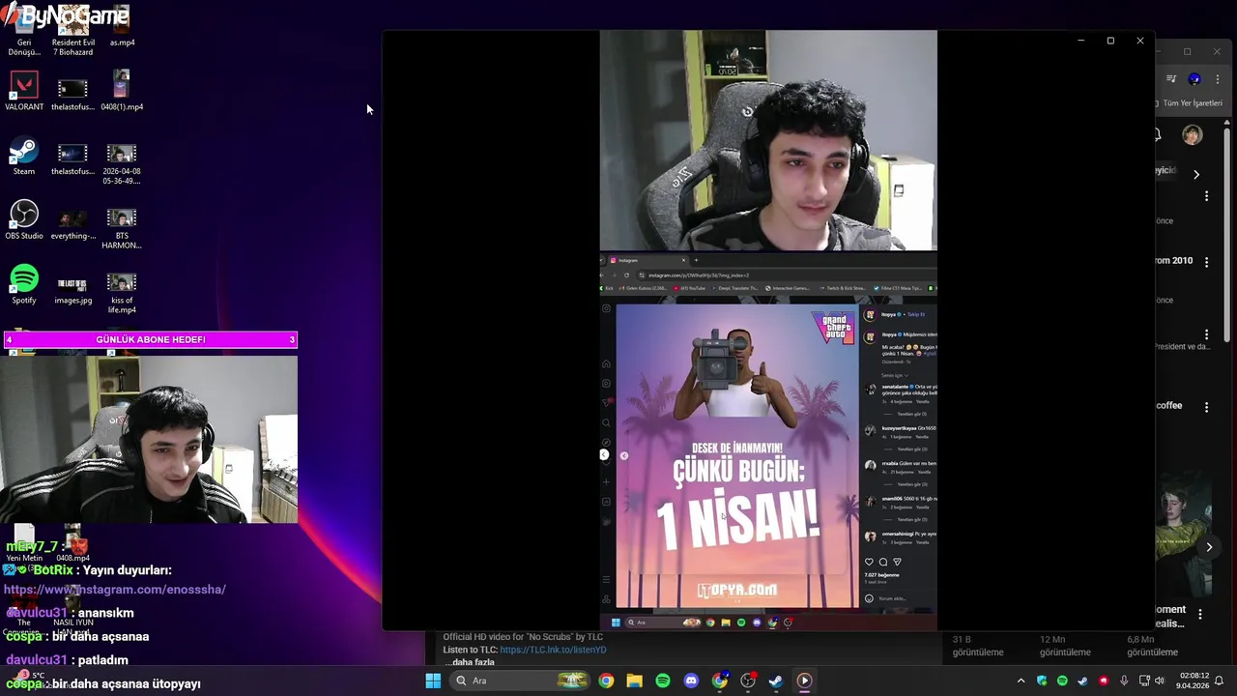Open the Chrome profile avatar in toolbar

1194,78
